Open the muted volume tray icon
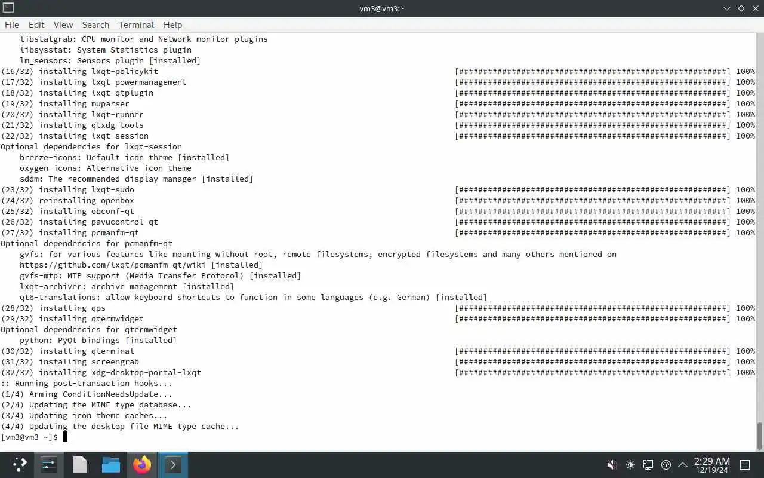This screenshot has width=764, height=478. click(612, 464)
